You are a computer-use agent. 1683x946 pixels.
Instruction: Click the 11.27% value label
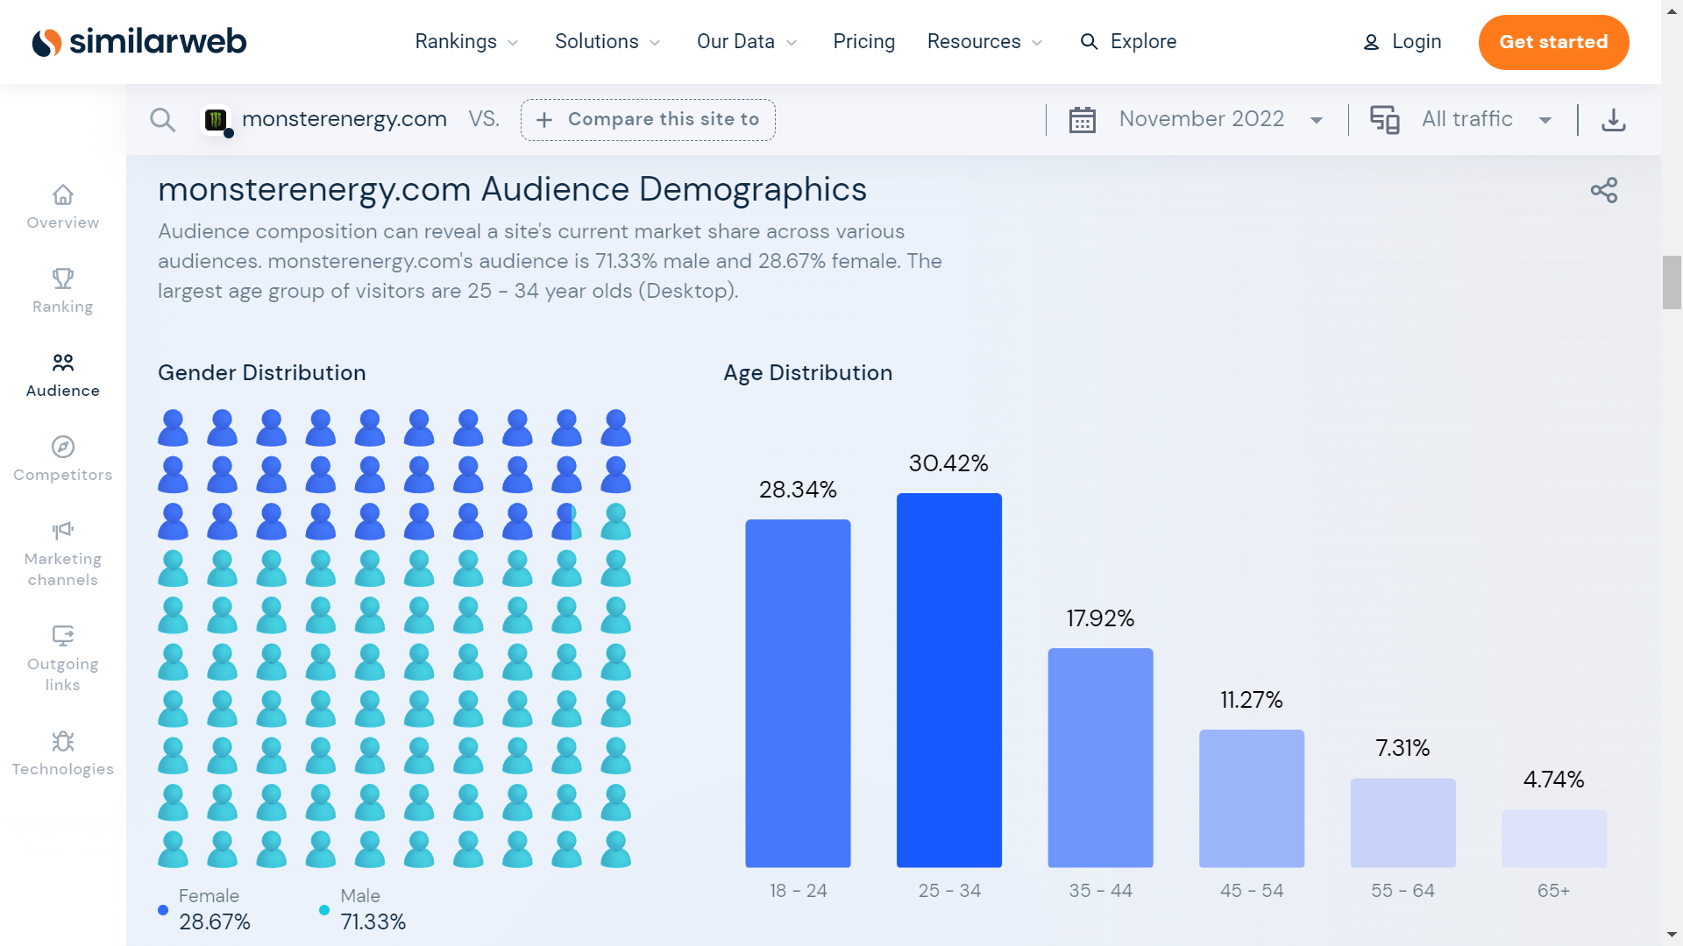click(1252, 700)
